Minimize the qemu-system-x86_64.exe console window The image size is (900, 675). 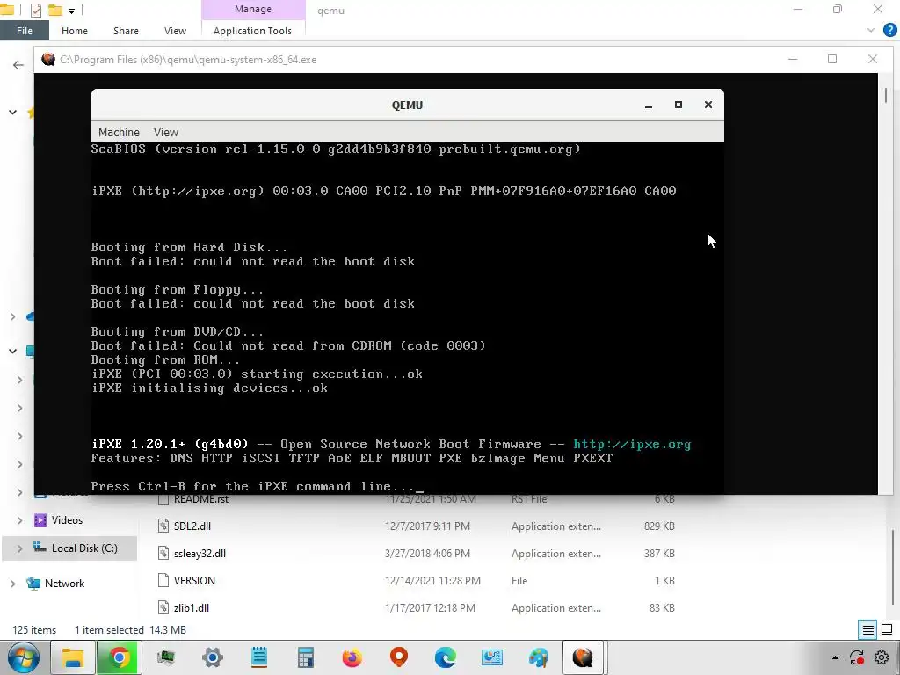pos(793,59)
